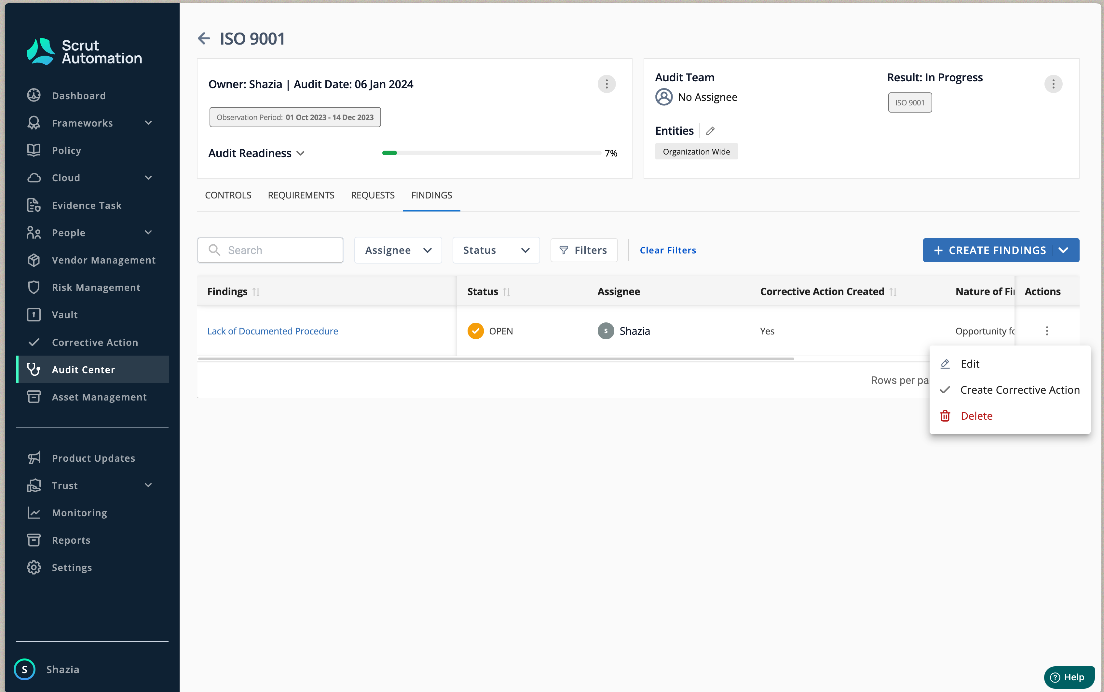Click the findings table horizontal scrollbar

click(x=496, y=359)
